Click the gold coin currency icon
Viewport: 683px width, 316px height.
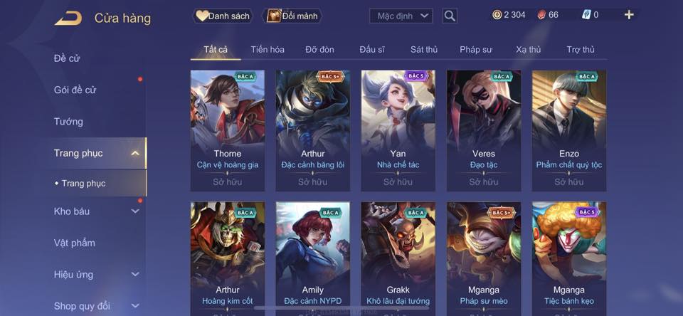[497, 15]
